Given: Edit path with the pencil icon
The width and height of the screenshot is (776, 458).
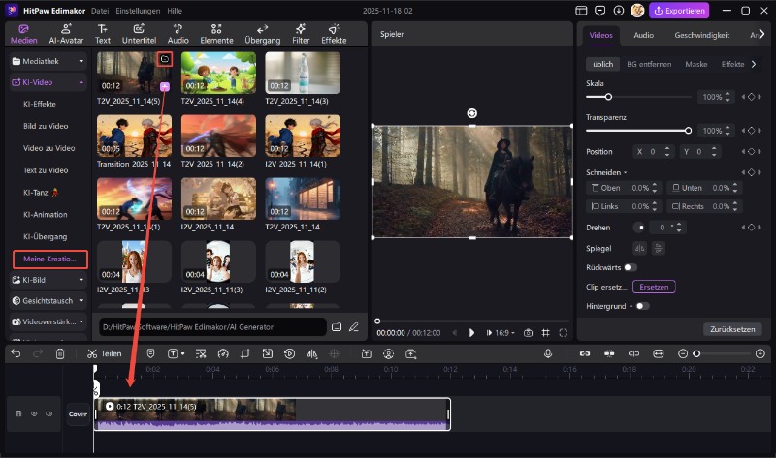Looking at the screenshot, I should [353, 327].
